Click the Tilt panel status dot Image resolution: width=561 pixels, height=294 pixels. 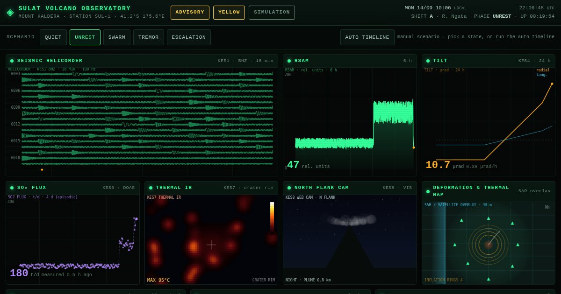[428, 61]
